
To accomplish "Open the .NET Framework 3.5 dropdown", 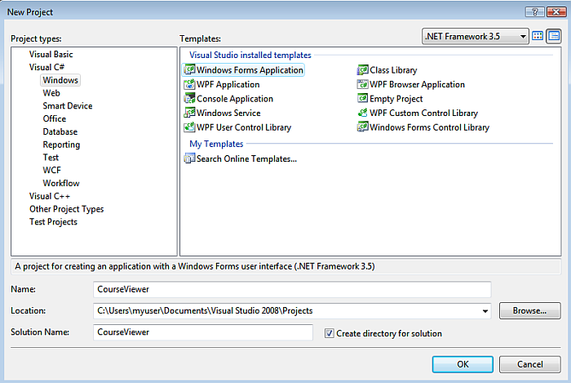I will [x=476, y=36].
